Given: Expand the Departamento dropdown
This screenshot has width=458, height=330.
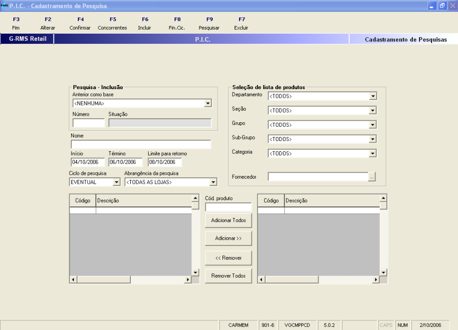Looking at the screenshot, I should [373, 96].
